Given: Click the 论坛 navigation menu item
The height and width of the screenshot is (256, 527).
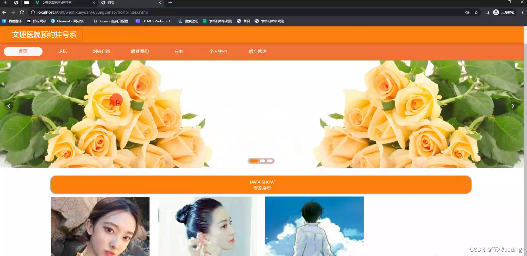Looking at the screenshot, I should click(x=62, y=51).
